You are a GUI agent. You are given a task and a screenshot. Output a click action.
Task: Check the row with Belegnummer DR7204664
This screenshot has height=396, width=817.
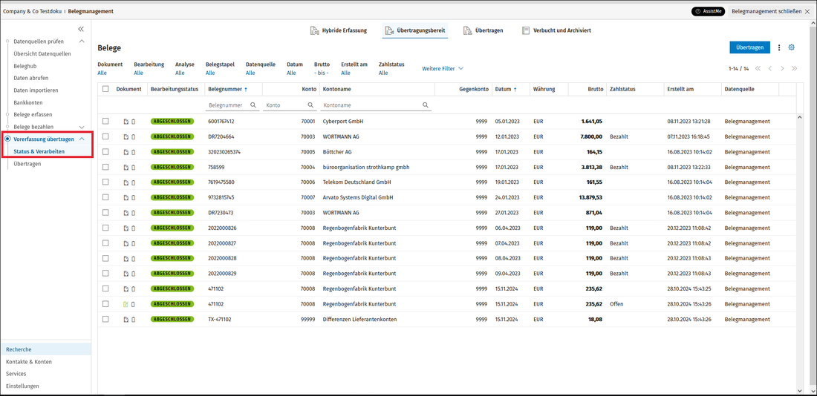coord(105,136)
